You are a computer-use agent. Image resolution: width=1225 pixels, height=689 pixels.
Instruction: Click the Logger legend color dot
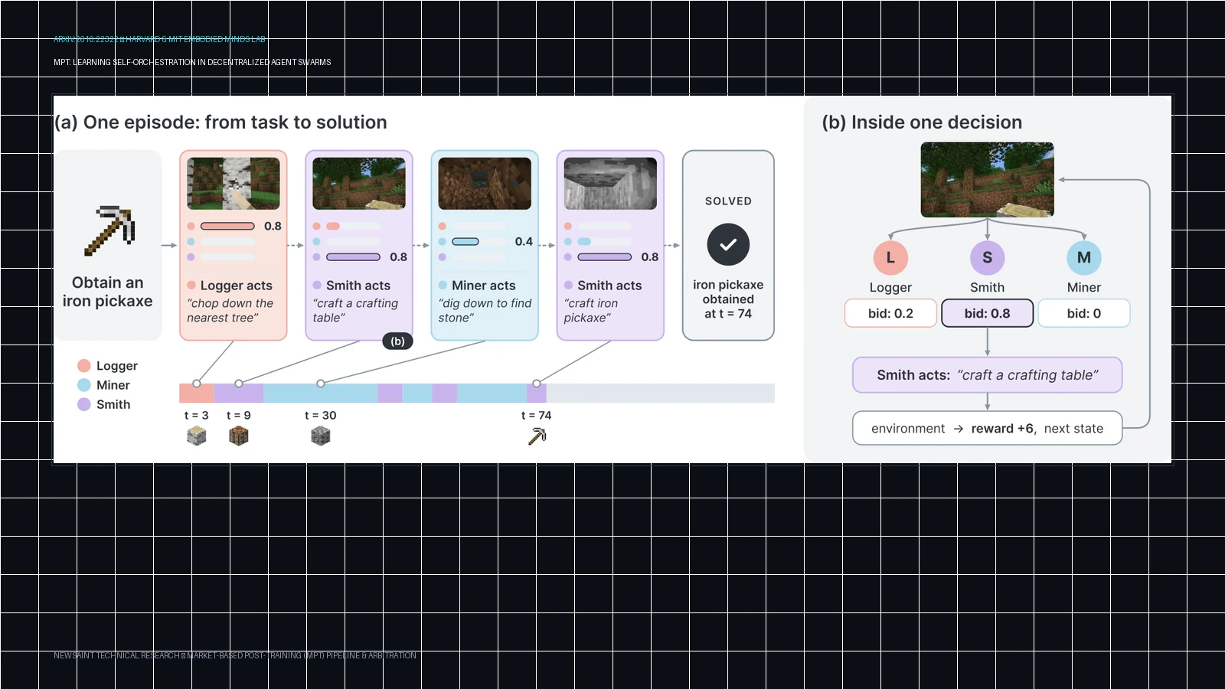(84, 366)
